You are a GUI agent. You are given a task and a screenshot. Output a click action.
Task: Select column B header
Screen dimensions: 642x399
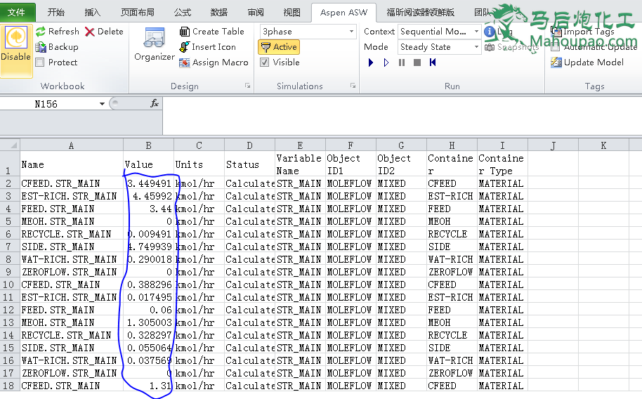[x=149, y=145]
